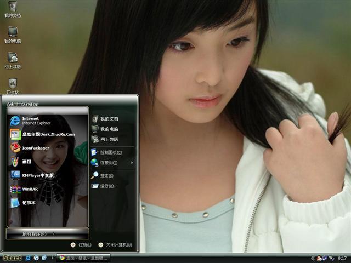This screenshot has width=351, height=263.
Task: Show hidden system tray icons arrow
Action: click(313, 258)
